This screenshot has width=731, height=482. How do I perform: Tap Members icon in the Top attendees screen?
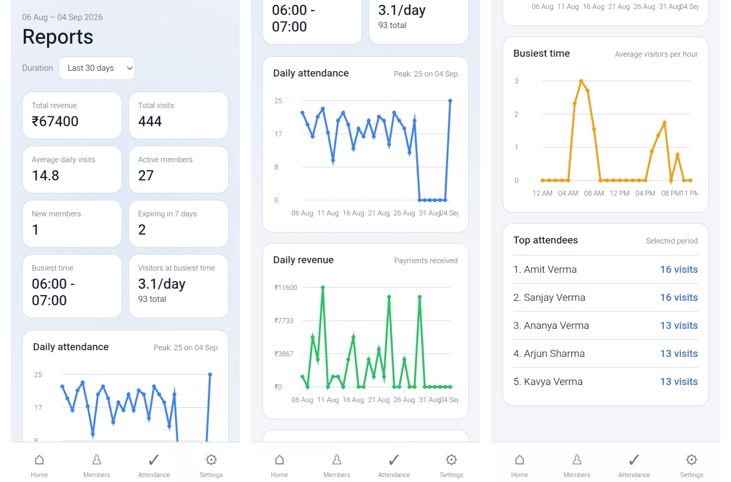[x=577, y=460]
